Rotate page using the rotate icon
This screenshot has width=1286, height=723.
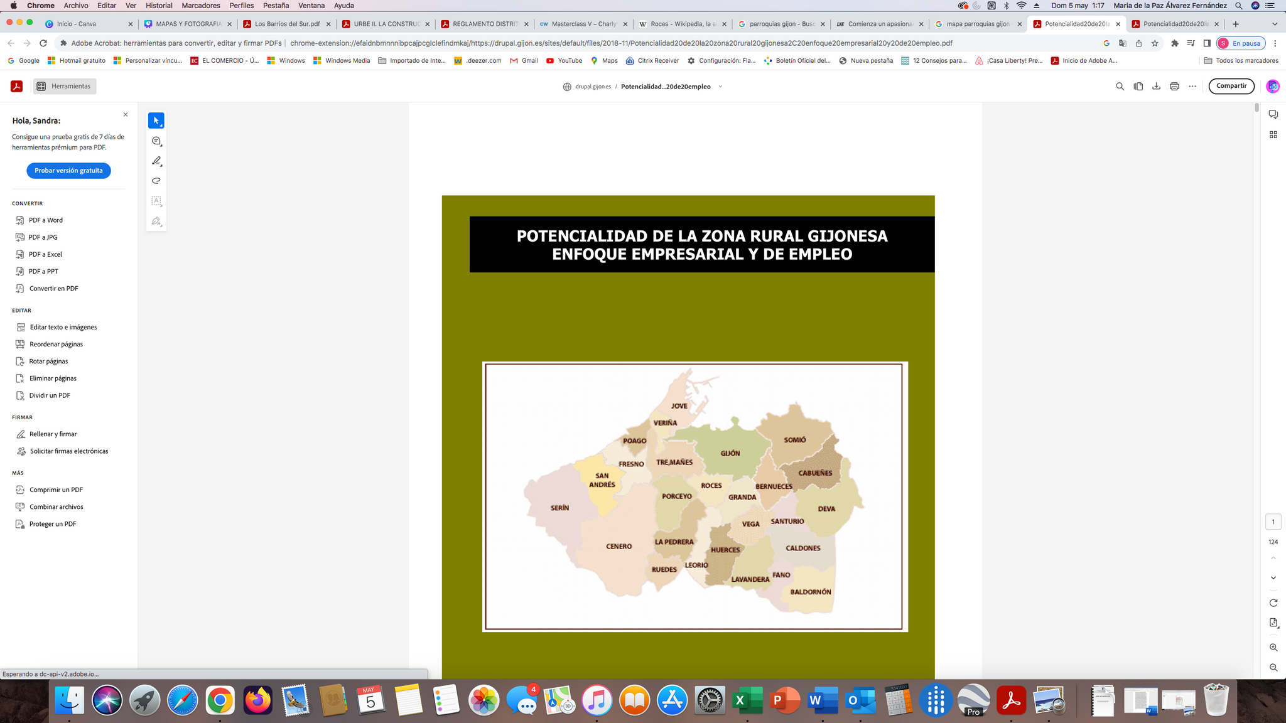(x=1273, y=603)
